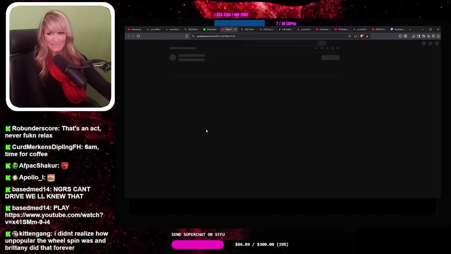Open the youtube.com/watch link in chat
Image resolution: width=451 pixels, height=254 pixels.
pos(54,218)
